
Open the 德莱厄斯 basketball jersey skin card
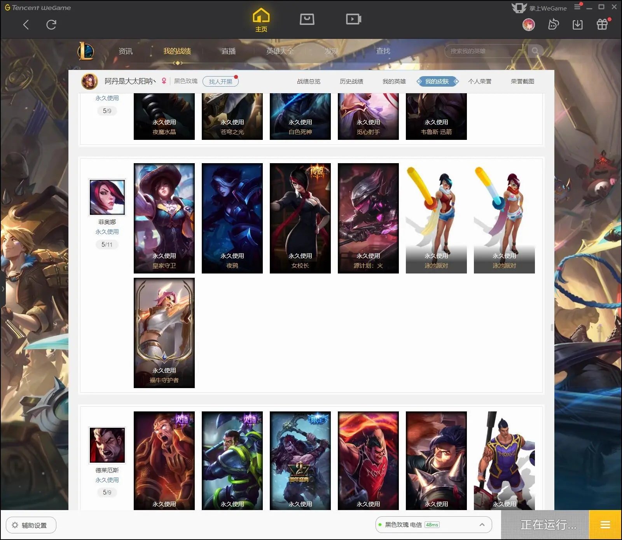(x=504, y=461)
